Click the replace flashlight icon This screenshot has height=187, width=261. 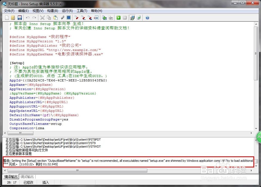point(90,18)
